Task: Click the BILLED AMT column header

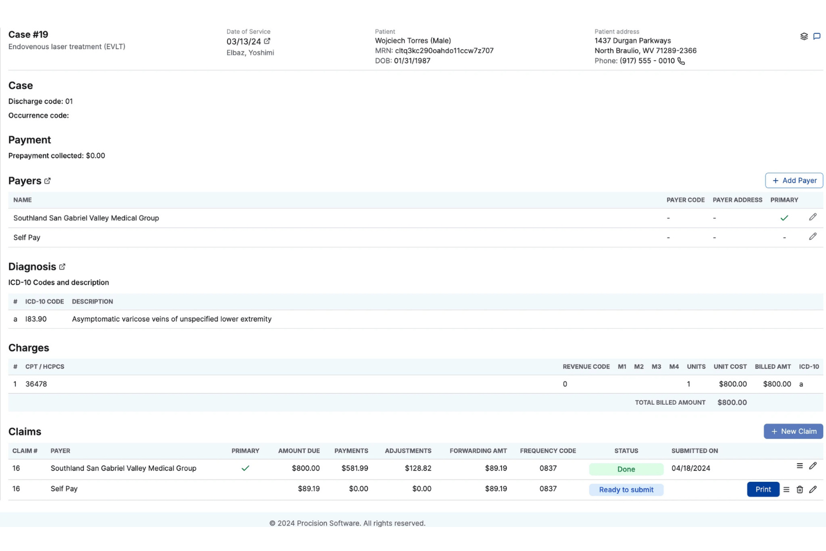Action: 773,367
